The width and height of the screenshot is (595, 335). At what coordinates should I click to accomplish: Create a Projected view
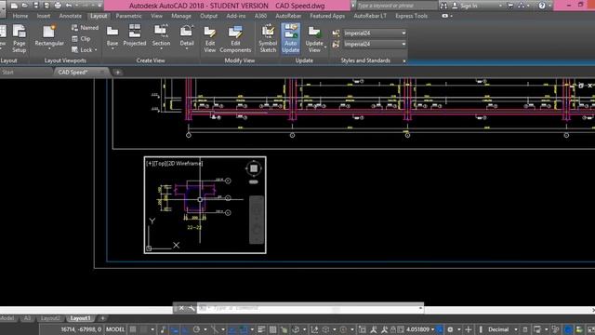[x=134, y=36]
